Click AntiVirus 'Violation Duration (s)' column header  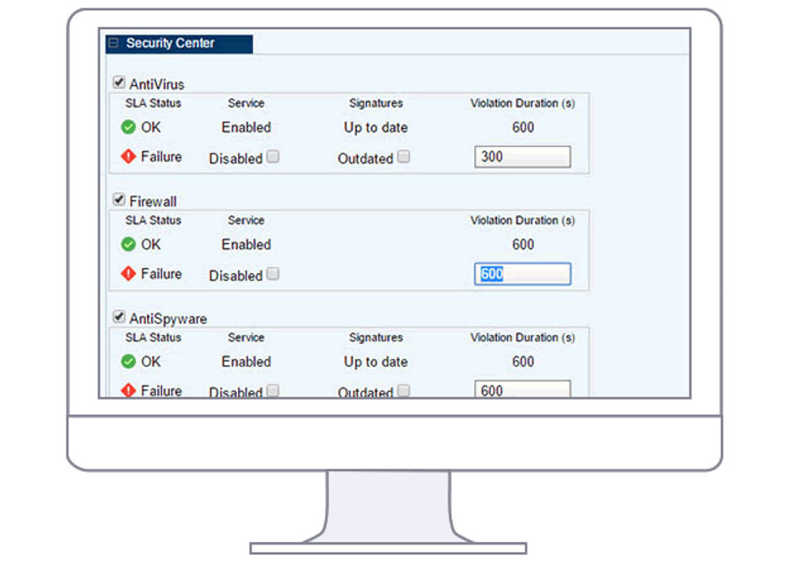coord(522,103)
